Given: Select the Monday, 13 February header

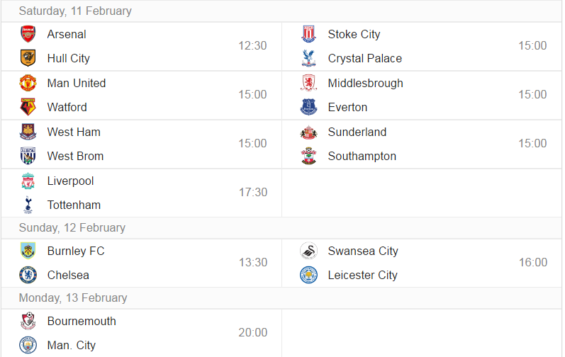Looking at the screenshot, I should point(73,297).
